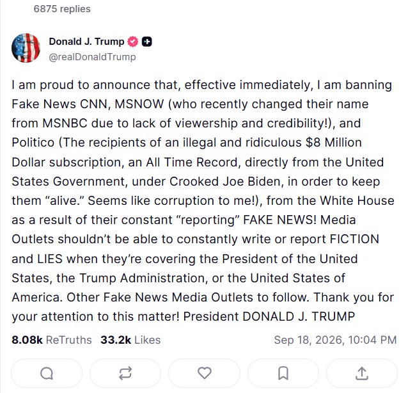This screenshot has width=408, height=393.
Task: Show the 8.08k ReTruths list
Action: pyautogui.click(x=52, y=340)
